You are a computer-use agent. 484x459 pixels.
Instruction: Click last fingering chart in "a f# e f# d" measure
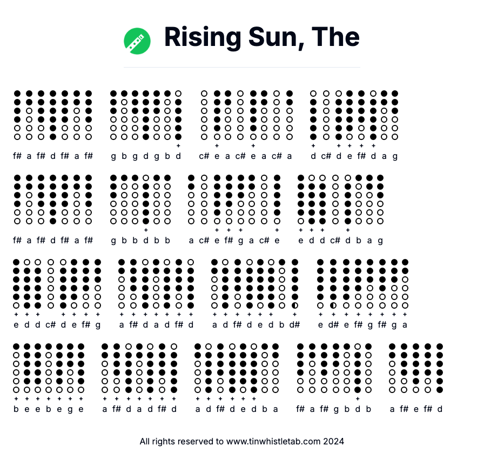point(440,368)
